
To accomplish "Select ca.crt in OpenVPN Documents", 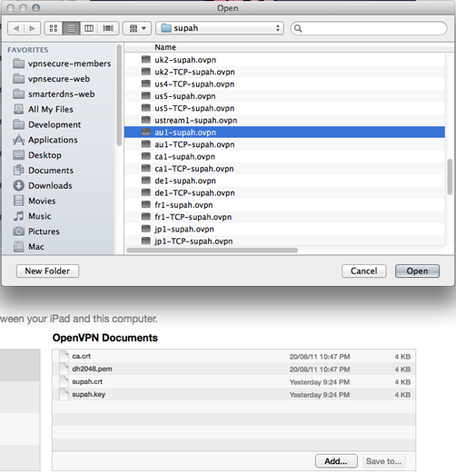I will [x=233, y=356].
